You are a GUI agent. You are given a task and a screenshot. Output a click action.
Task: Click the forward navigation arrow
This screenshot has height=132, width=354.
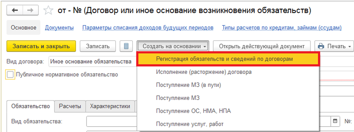31,11
